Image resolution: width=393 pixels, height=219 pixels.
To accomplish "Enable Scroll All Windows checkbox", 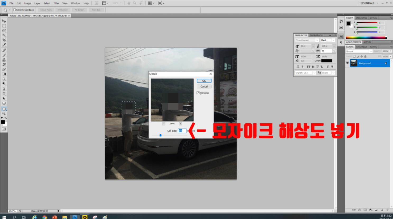I will click(15, 10).
